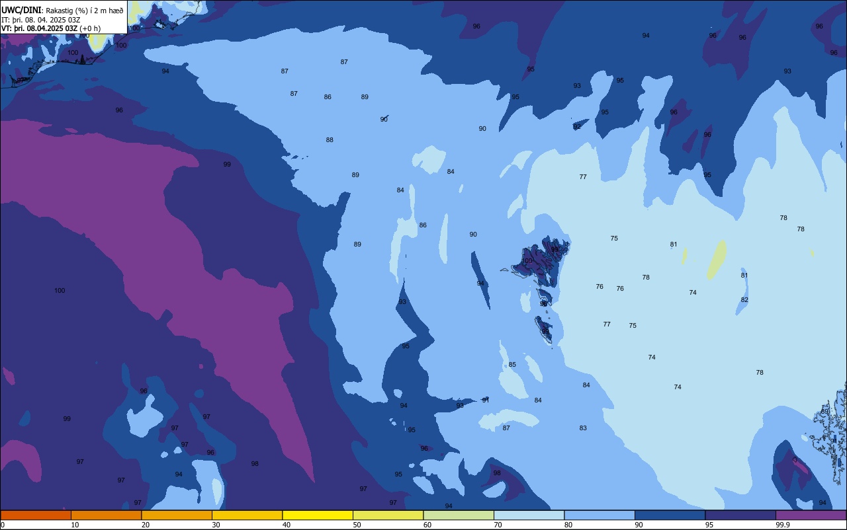847x530 pixels.
Task: Click the 80–90 light blue legend swatch
Action: pyautogui.click(x=600, y=515)
